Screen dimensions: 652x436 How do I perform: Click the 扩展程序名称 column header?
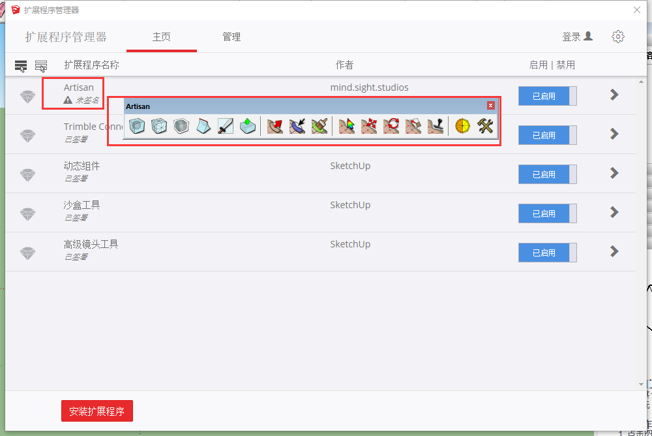click(91, 65)
